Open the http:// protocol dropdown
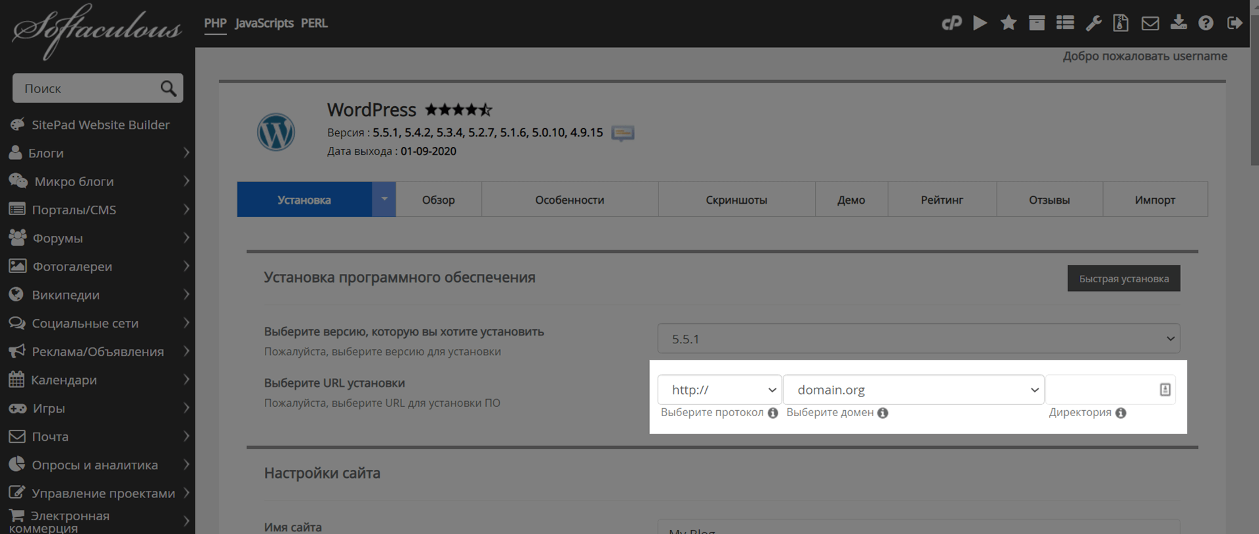The image size is (1259, 534). point(719,390)
